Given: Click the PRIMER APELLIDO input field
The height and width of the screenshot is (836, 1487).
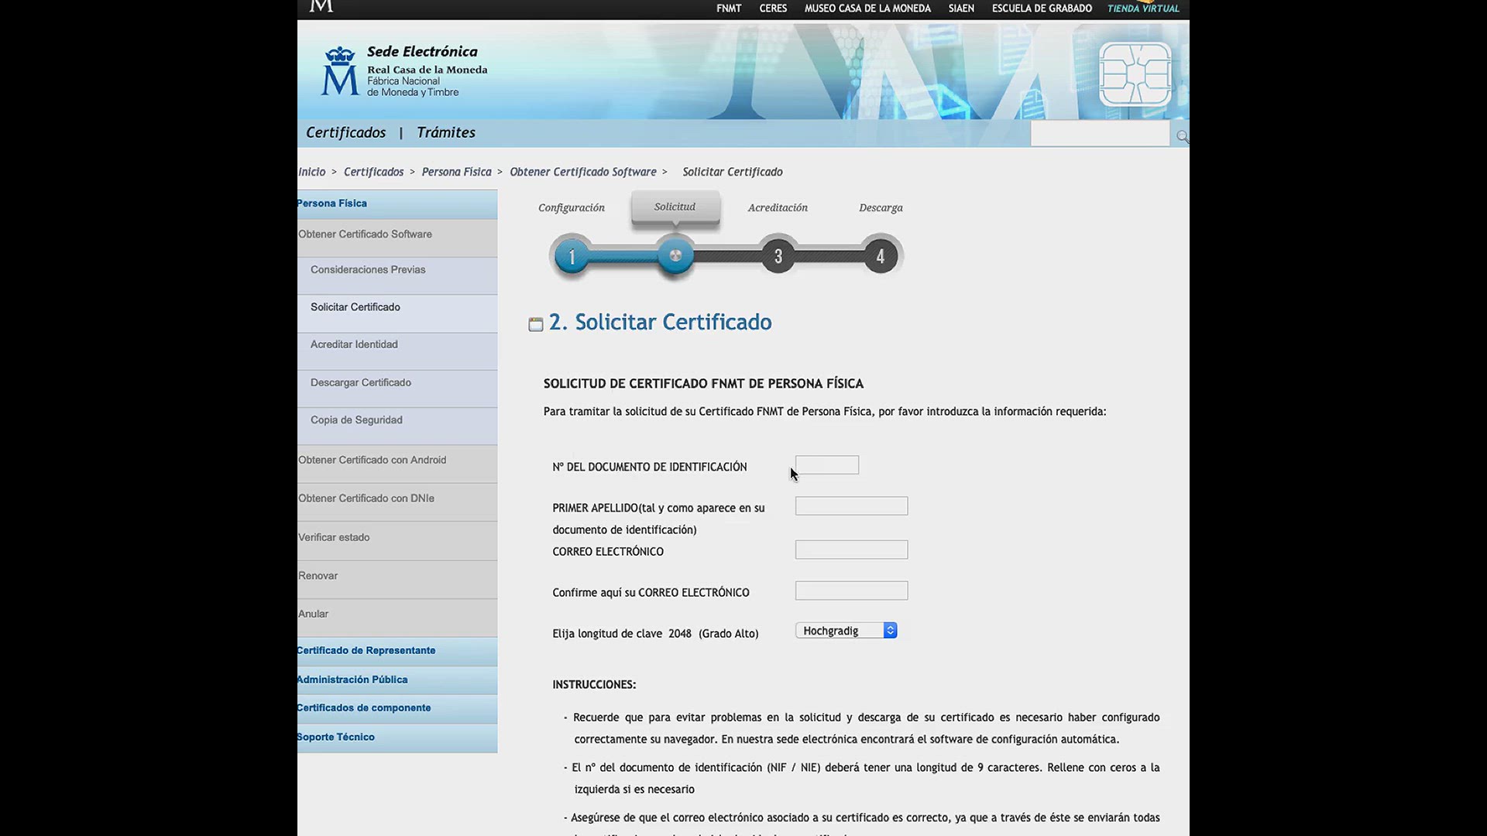Looking at the screenshot, I should [x=851, y=506].
